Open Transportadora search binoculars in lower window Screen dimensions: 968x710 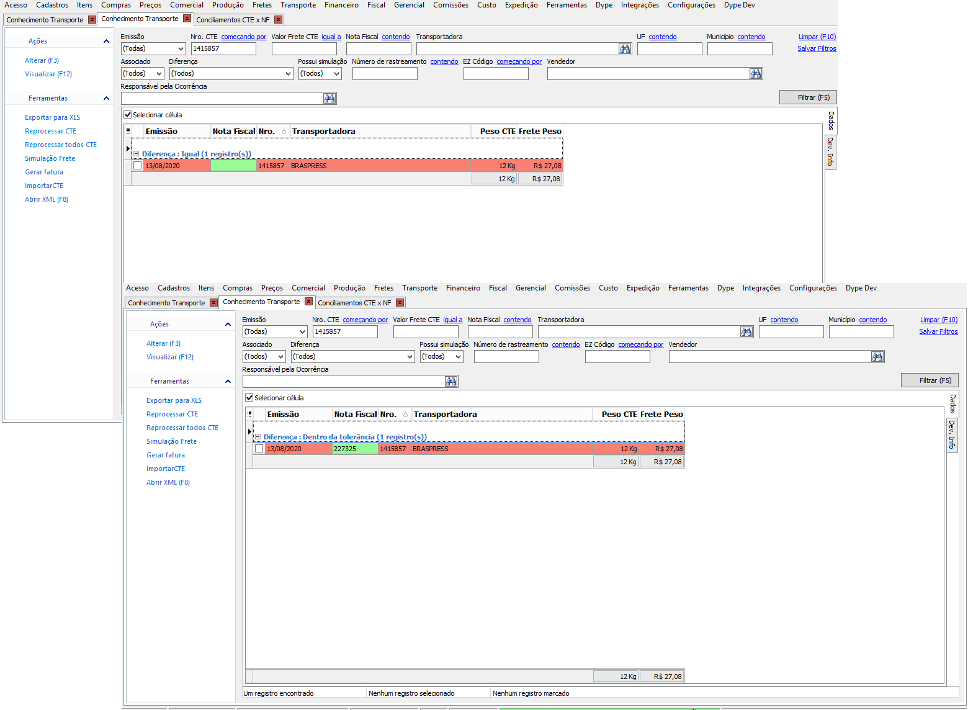746,332
